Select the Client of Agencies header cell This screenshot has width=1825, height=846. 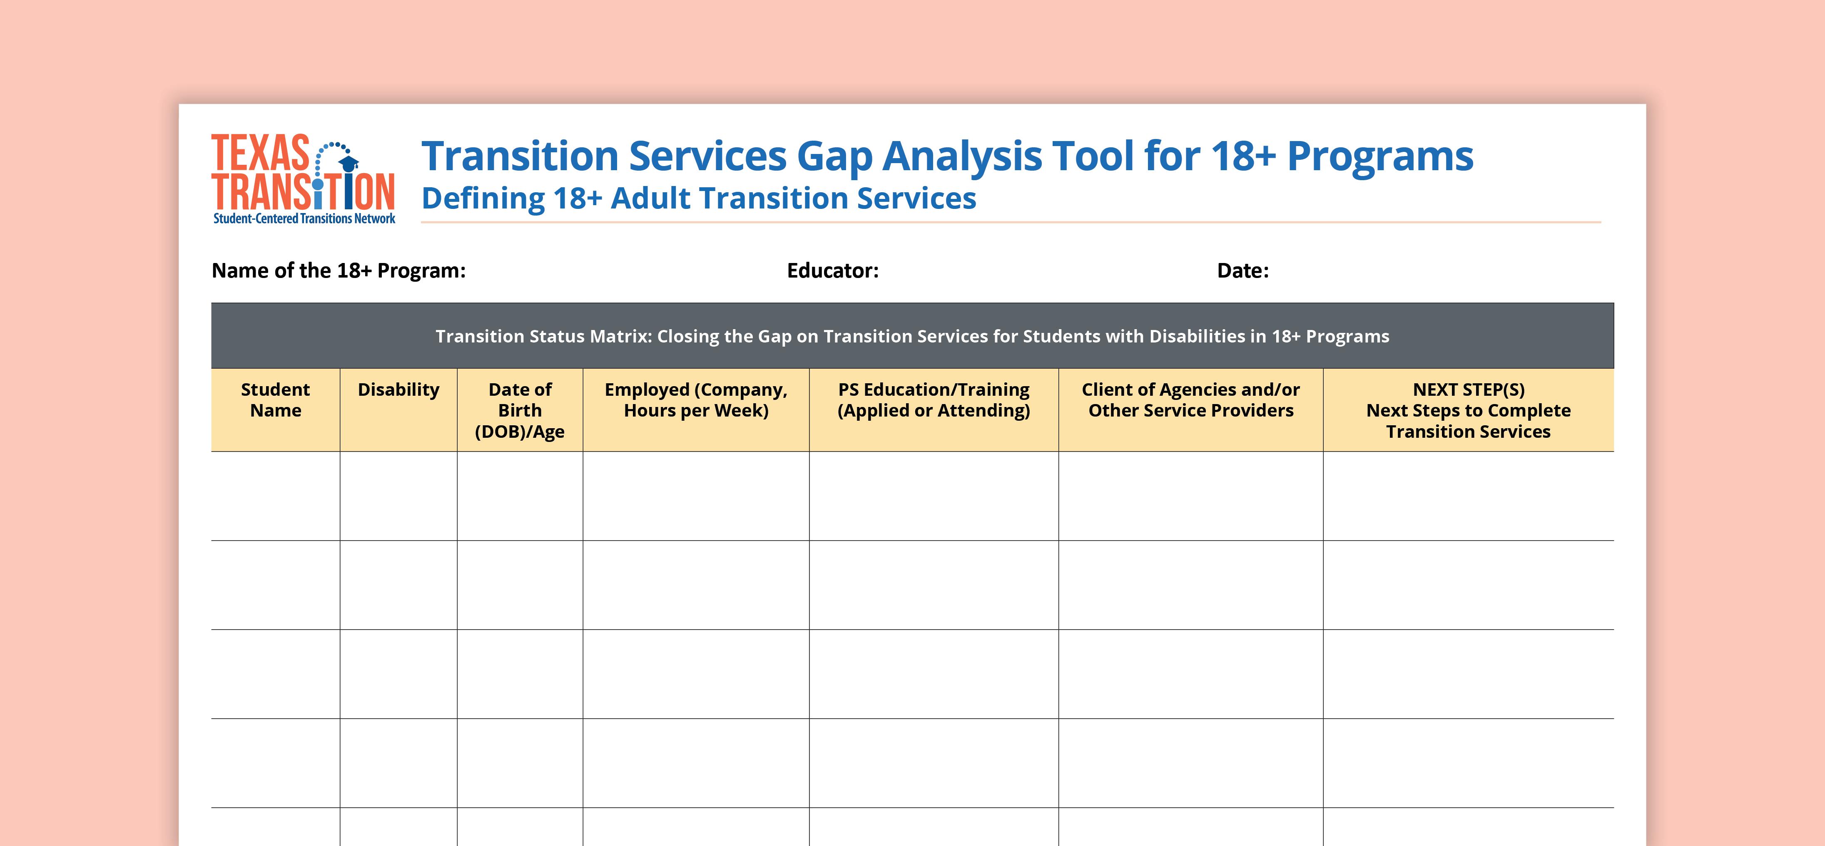[x=1190, y=400]
